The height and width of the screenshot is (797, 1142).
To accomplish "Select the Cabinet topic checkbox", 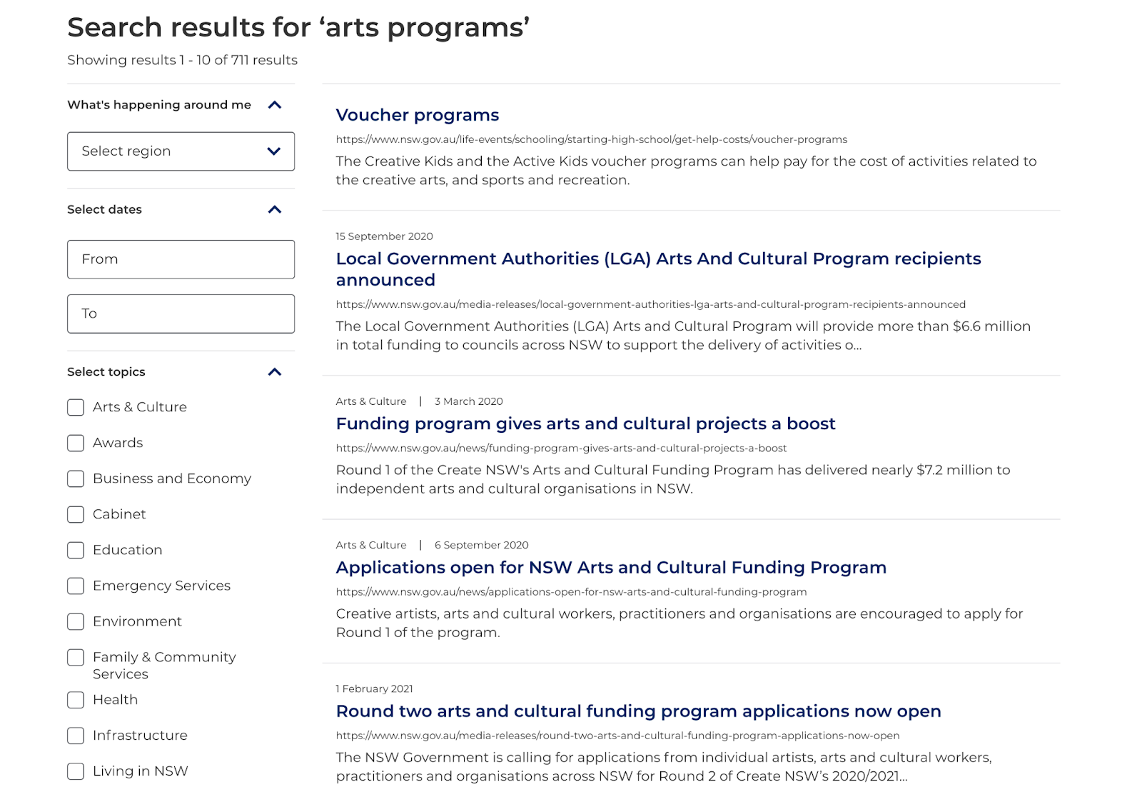I will pyautogui.click(x=76, y=514).
